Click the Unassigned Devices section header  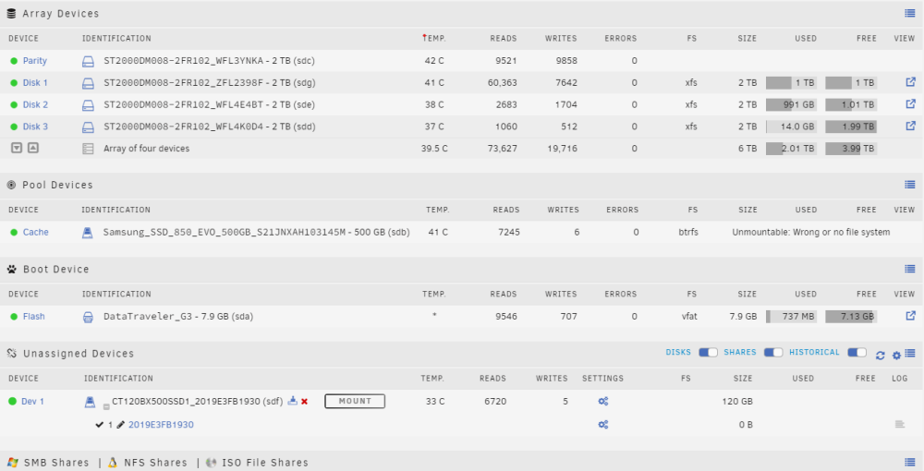79,354
